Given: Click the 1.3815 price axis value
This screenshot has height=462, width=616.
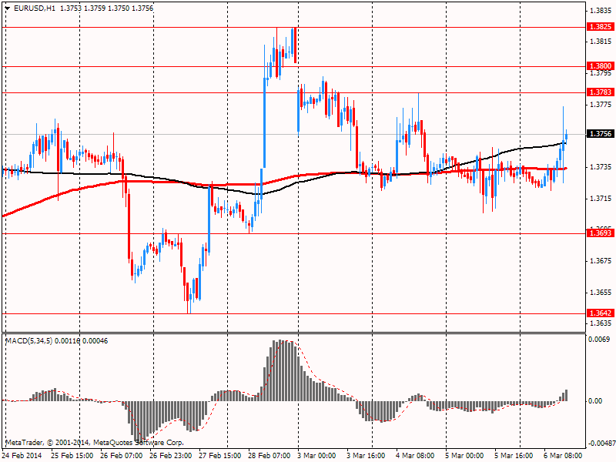Looking at the screenshot, I should [601, 42].
